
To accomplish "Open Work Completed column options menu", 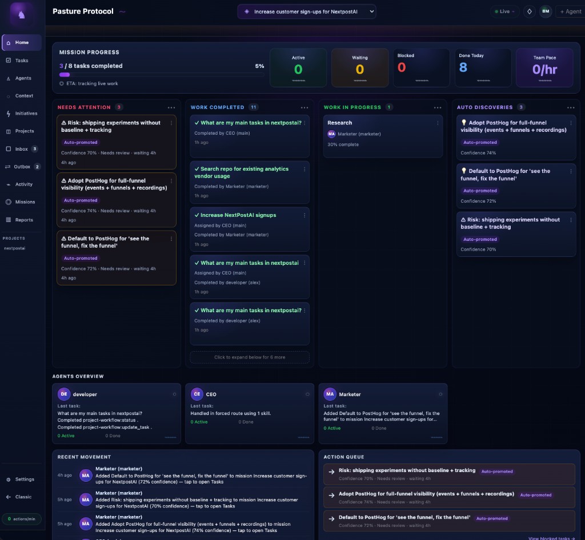I will (x=304, y=107).
